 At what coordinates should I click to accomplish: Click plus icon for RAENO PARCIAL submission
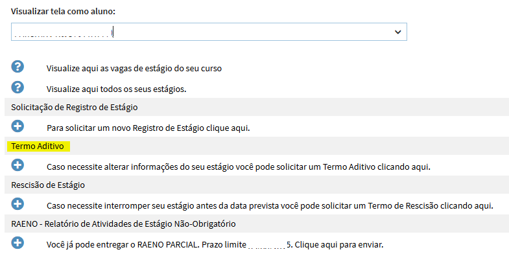tap(18, 243)
